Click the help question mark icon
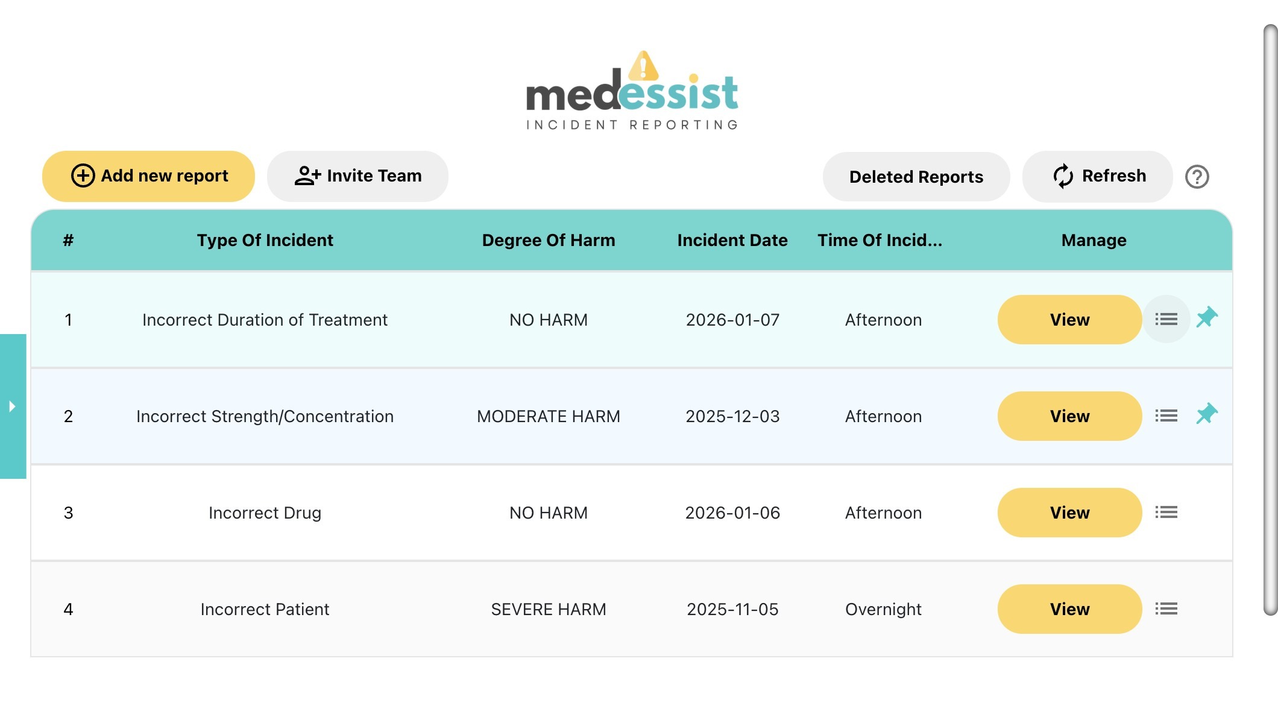This screenshot has height=714, width=1278. click(x=1197, y=177)
